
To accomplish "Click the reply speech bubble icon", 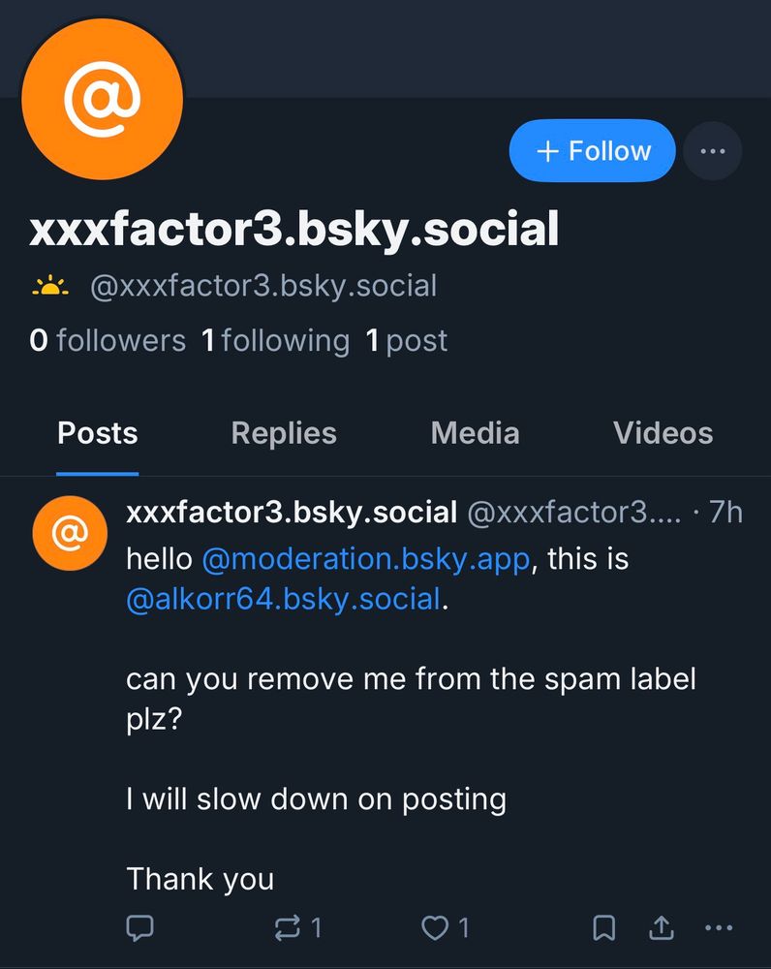I will pos(140,928).
